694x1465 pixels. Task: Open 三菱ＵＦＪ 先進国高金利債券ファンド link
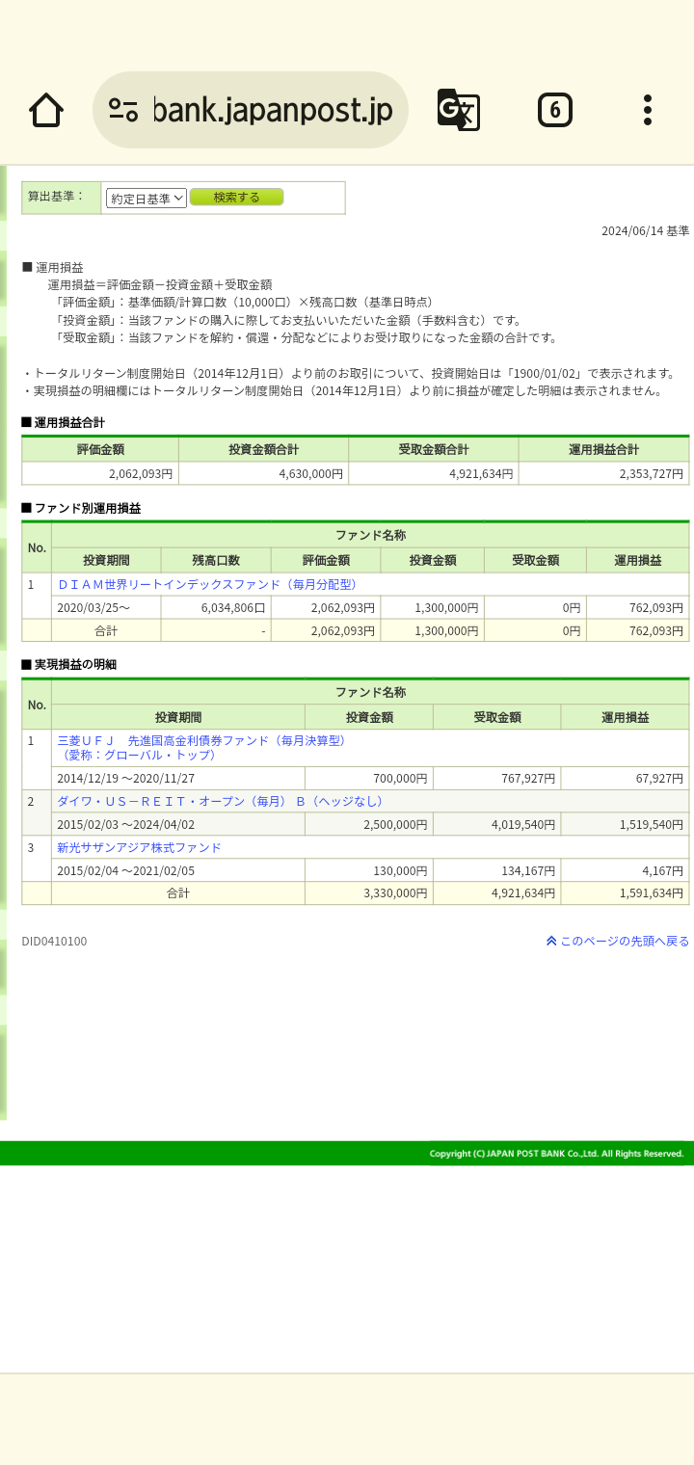(x=200, y=747)
